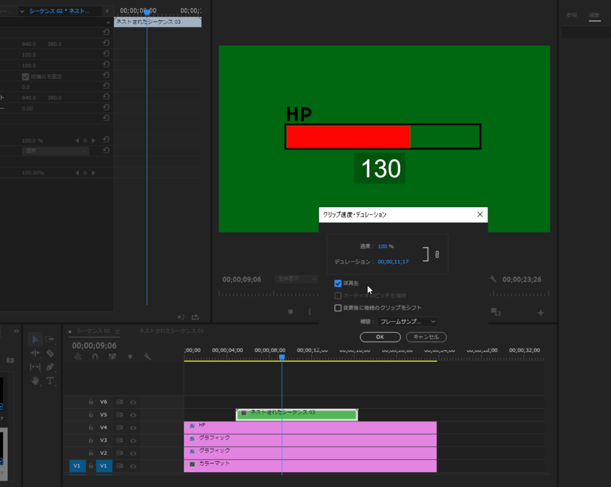Expand the シーケンス 02 source clip dropdown
This screenshot has width=611, height=487.
pyautogui.click(x=22, y=11)
